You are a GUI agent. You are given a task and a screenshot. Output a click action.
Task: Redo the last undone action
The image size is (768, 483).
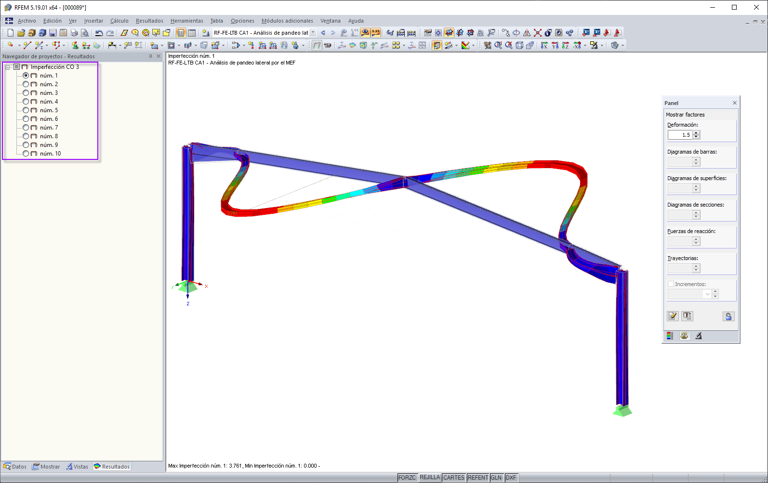(x=110, y=33)
